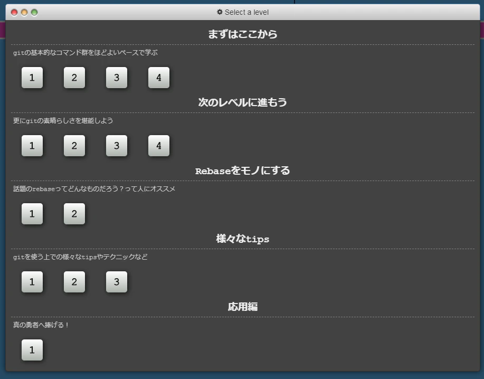
Task: Click description gitの基本的なコマンド群をほどよいペースで学ぶ
Action: point(85,52)
